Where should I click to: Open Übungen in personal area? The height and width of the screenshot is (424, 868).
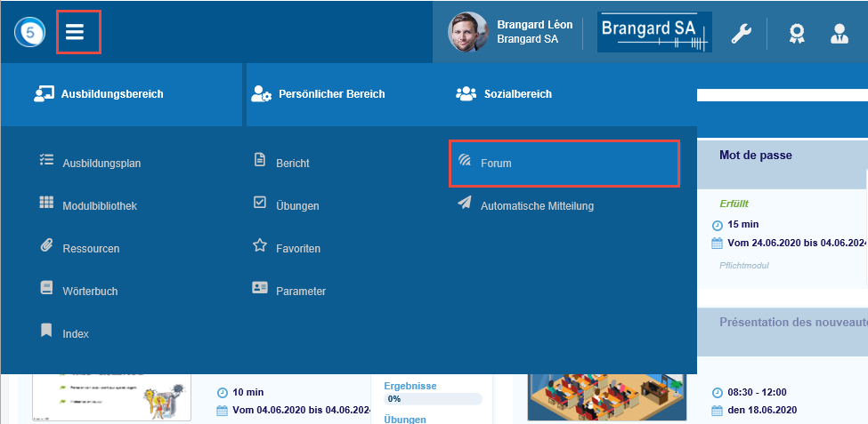tap(296, 205)
